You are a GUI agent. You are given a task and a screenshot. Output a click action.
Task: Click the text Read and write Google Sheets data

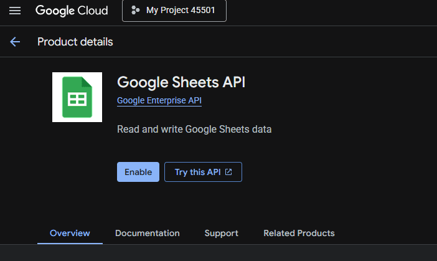point(194,130)
